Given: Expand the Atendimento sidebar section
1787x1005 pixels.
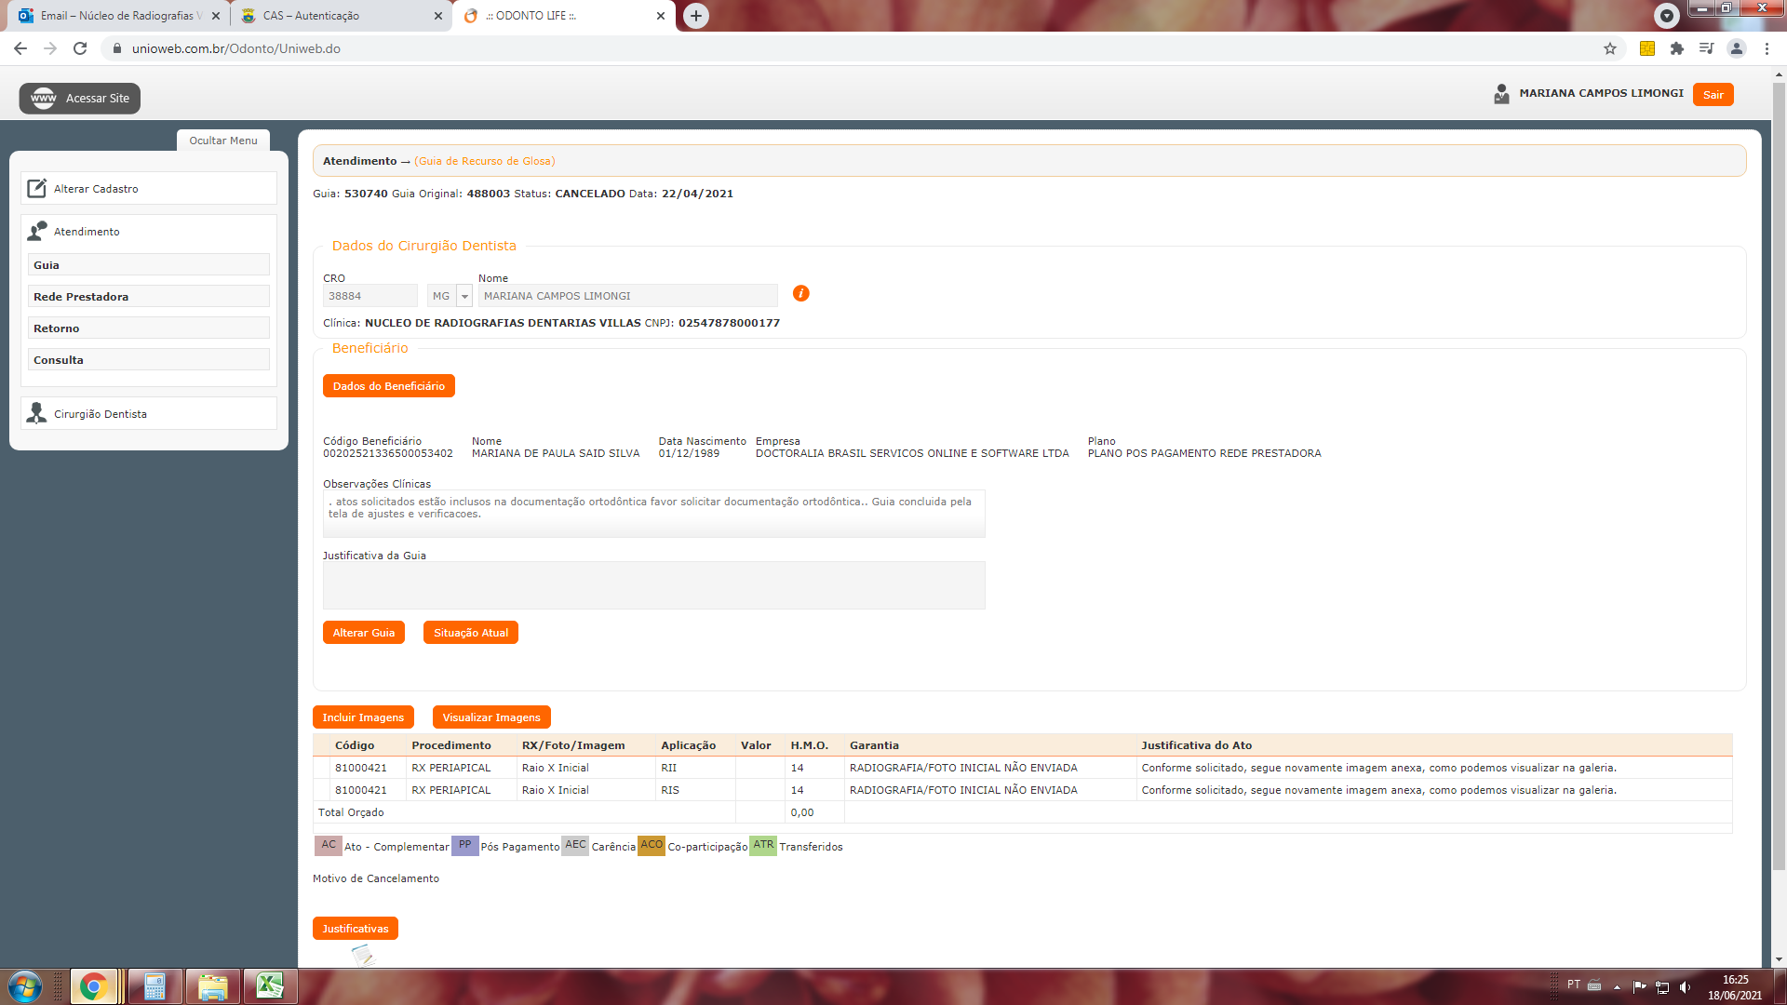Looking at the screenshot, I should 87,232.
